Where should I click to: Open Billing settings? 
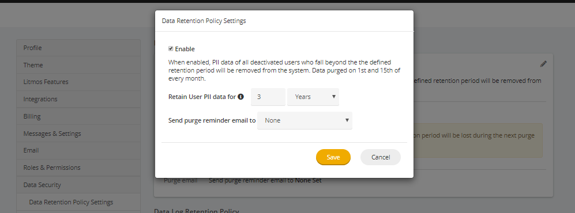[78, 116]
